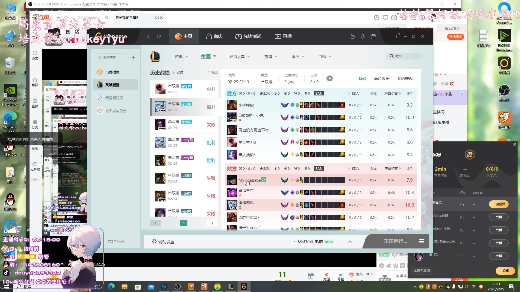Switch to 高阶数据 tab
The image size is (520, 292).
(382, 79)
